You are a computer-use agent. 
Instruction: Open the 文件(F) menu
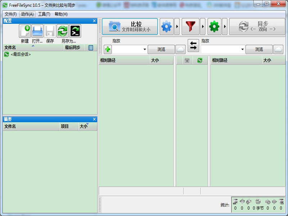10,14
